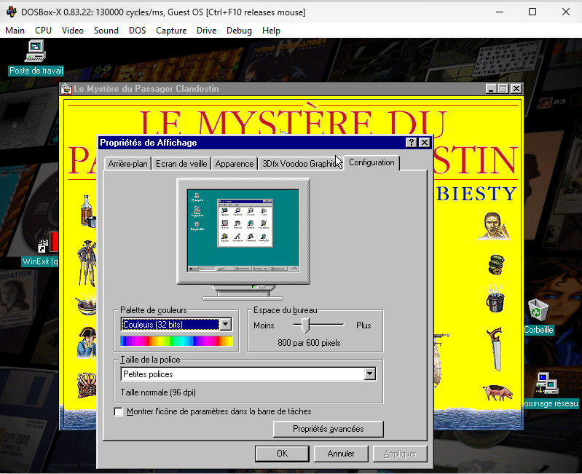Screen dimensions: 582x474
Task: Click the 'Taille normale (96 dpi)' text
Action: click(x=158, y=392)
